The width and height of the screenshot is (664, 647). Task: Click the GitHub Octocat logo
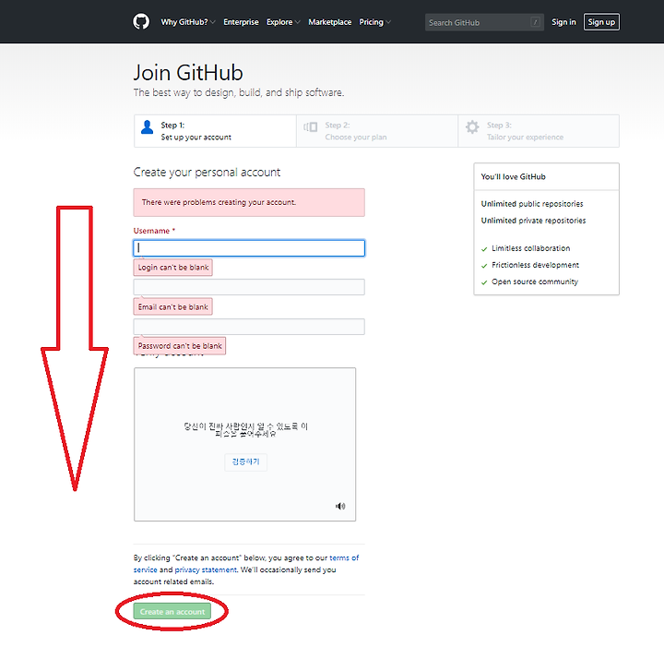pyautogui.click(x=141, y=21)
